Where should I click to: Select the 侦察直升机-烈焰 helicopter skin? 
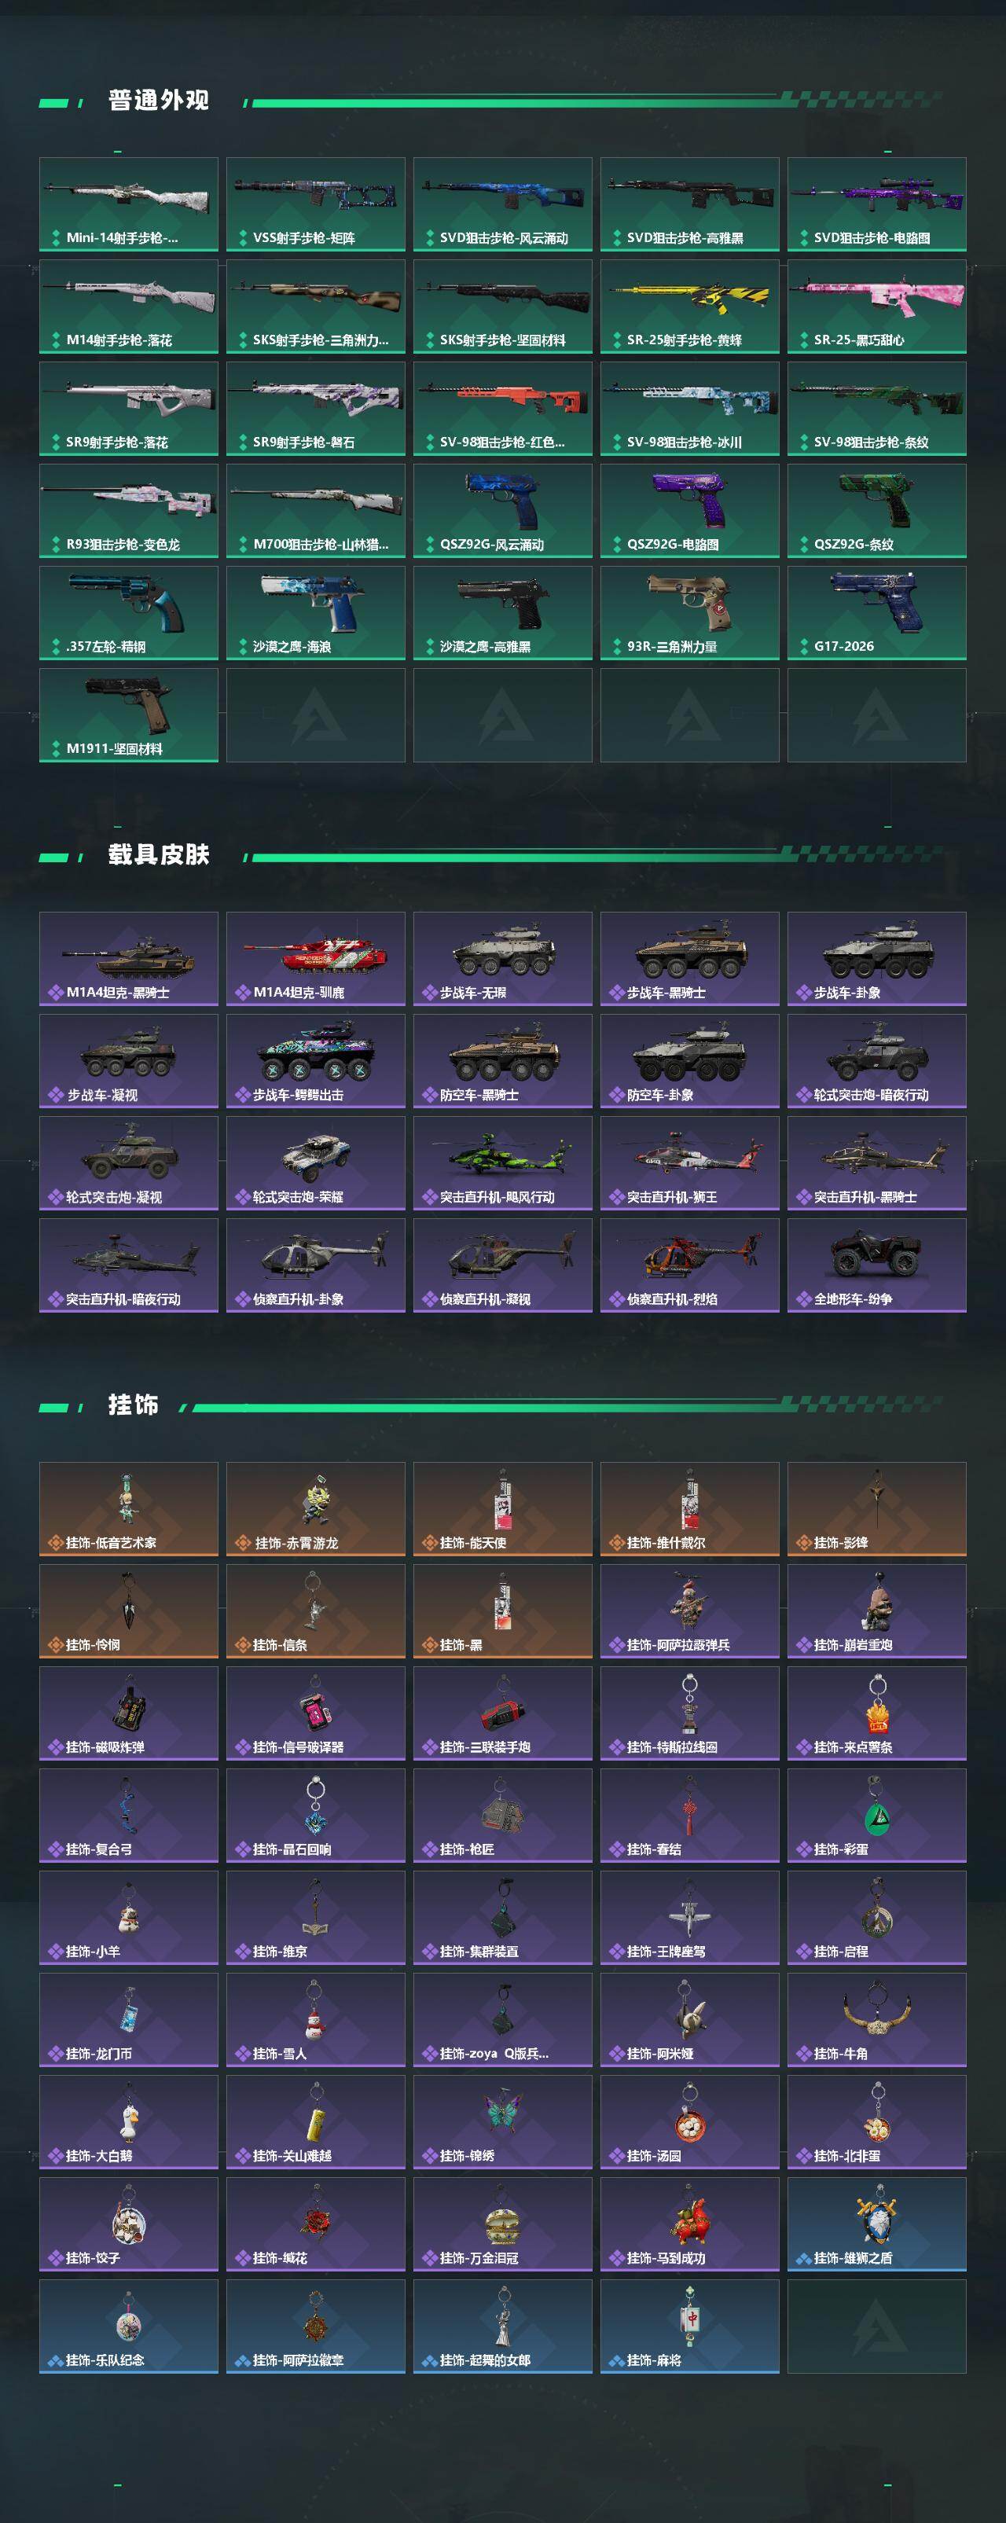689,1265
